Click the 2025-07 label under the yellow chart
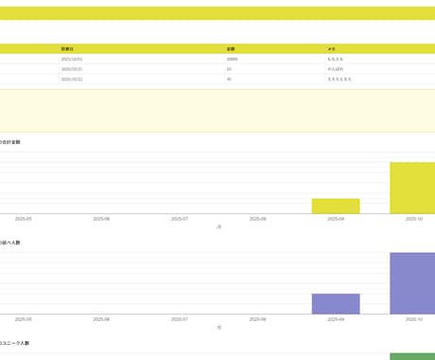The width and height of the screenshot is (435, 360). [x=180, y=219]
